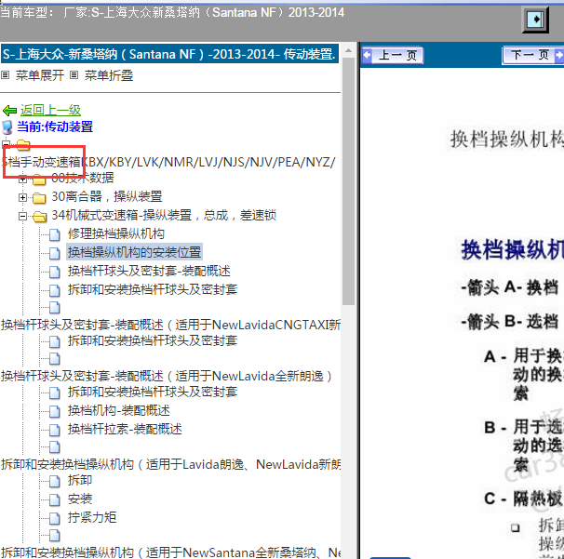Open 30离合器，操纵装置 tree item
The image size is (564, 559).
(x=107, y=196)
